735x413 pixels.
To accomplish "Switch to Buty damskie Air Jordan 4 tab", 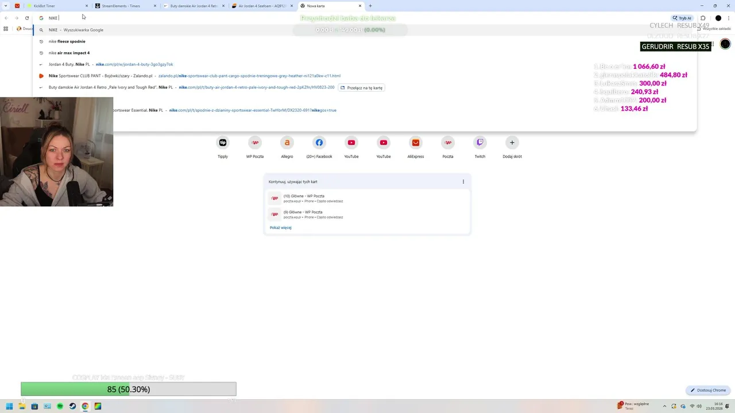I will (194, 6).
